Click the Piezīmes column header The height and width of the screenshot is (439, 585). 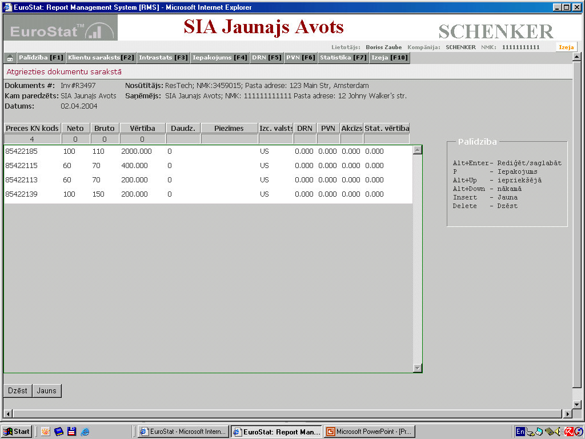pyautogui.click(x=229, y=129)
